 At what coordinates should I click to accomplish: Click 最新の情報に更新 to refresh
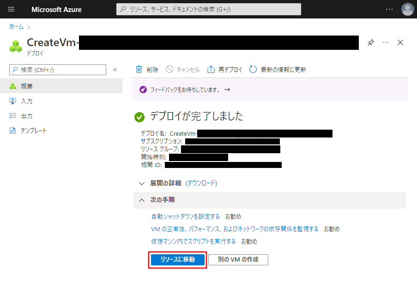[x=278, y=69]
